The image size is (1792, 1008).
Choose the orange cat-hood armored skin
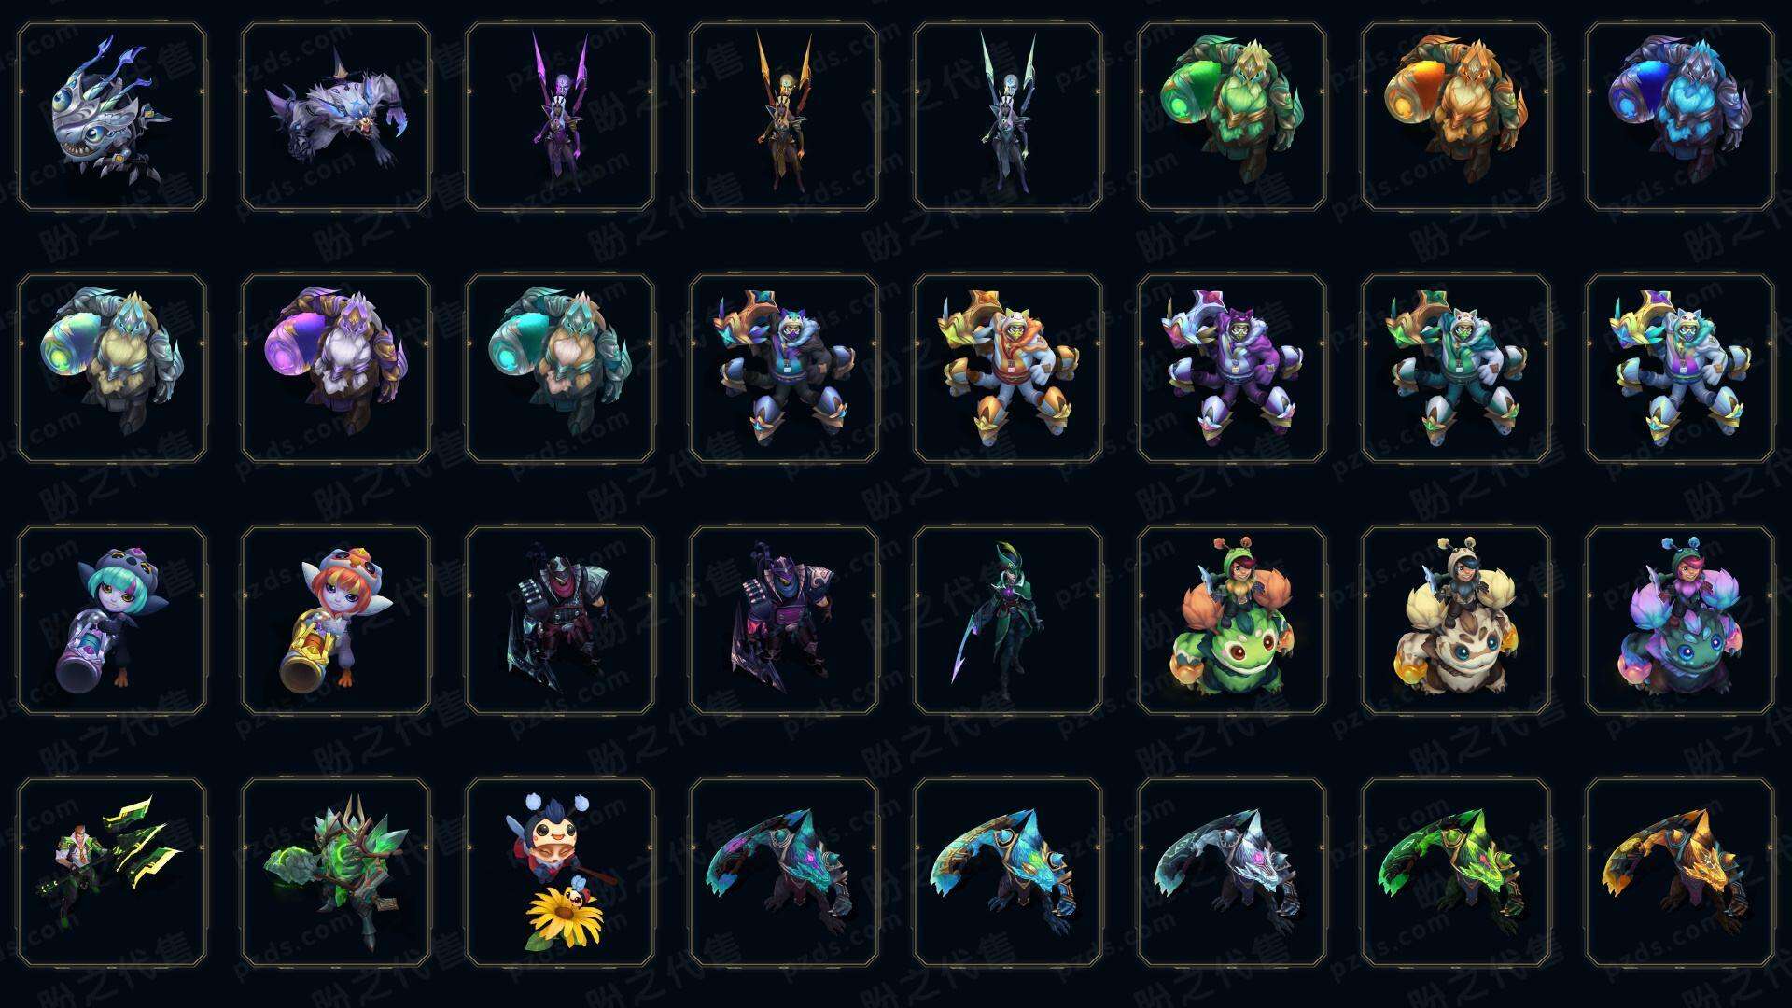[1008, 368]
